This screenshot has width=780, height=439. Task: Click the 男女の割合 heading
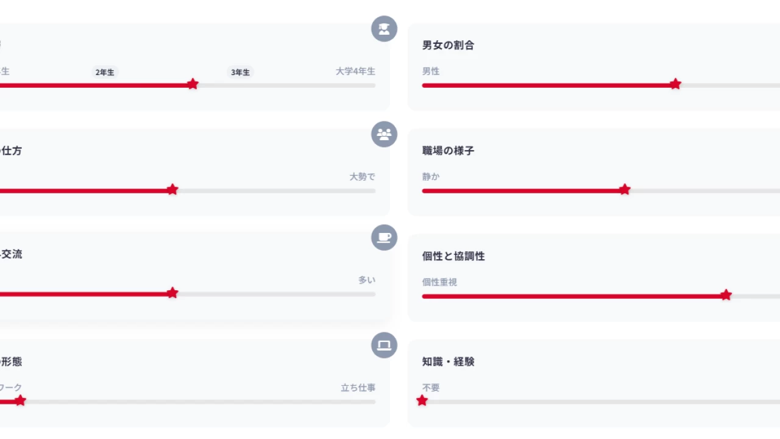(448, 45)
